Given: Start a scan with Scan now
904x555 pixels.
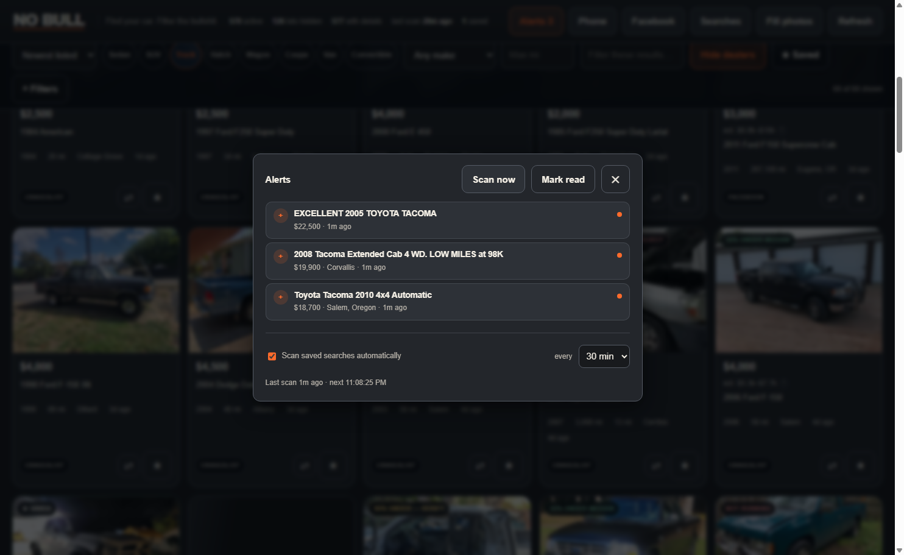Looking at the screenshot, I should click(493, 179).
